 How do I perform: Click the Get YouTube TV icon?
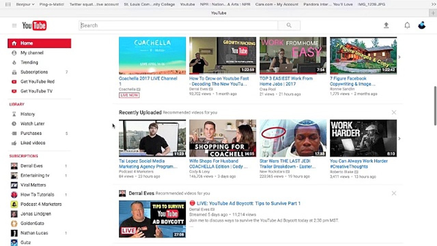(14, 91)
